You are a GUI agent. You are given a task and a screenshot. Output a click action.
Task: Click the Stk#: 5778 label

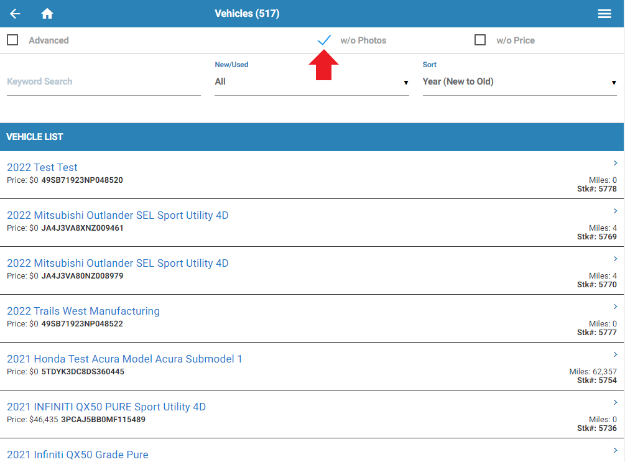click(x=596, y=189)
